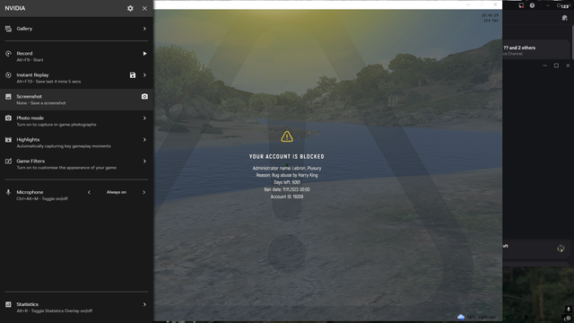Click the 'Always on' microphone mode value
The width and height of the screenshot is (574, 323).
click(x=117, y=192)
